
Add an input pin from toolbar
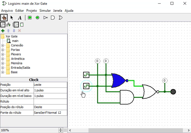30,18
